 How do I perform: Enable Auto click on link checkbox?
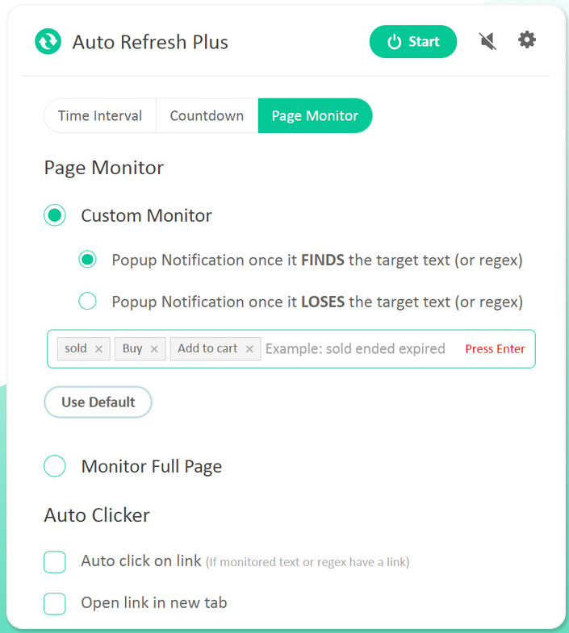tap(55, 562)
